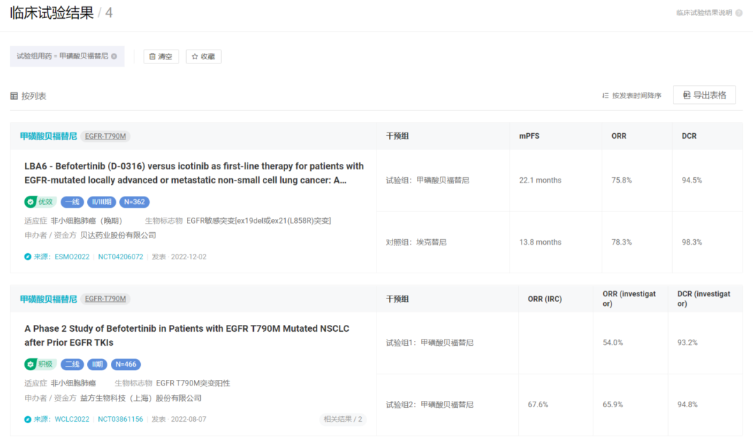Select the 一线 first-line tag
The height and width of the screenshot is (442, 753).
[x=72, y=202]
